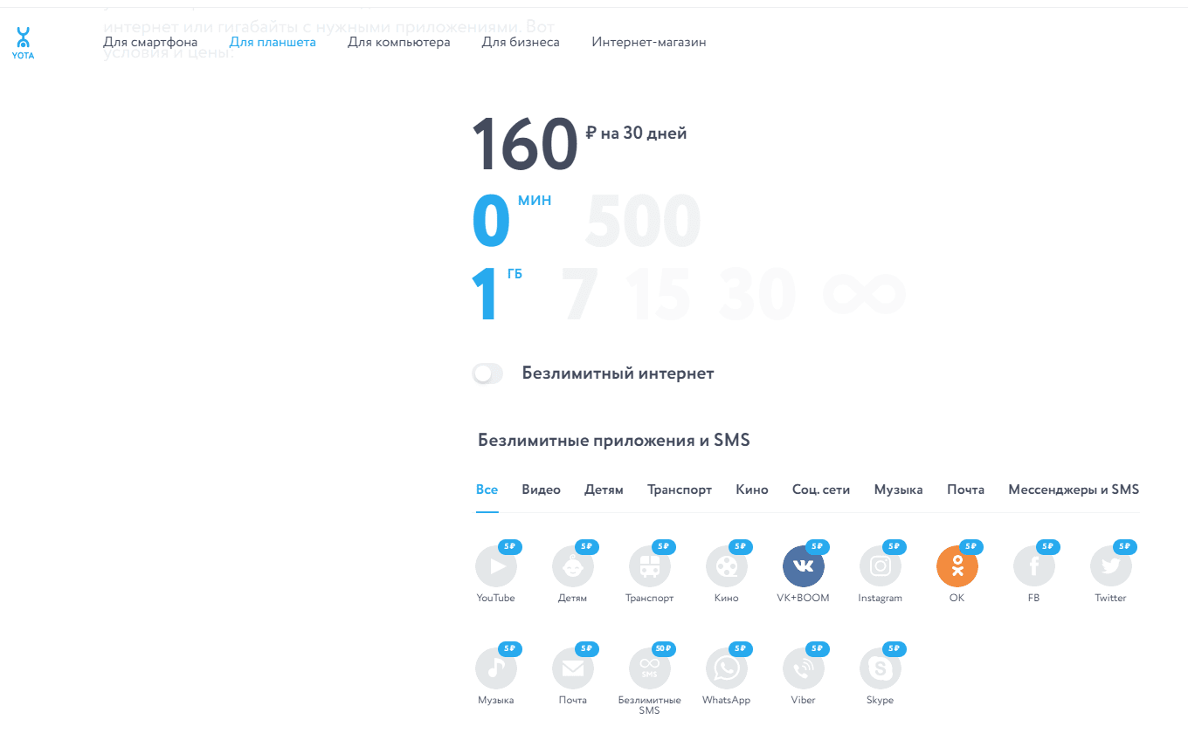Switch to the Кино apps tab
The image size is (1188, 733).
752,490
